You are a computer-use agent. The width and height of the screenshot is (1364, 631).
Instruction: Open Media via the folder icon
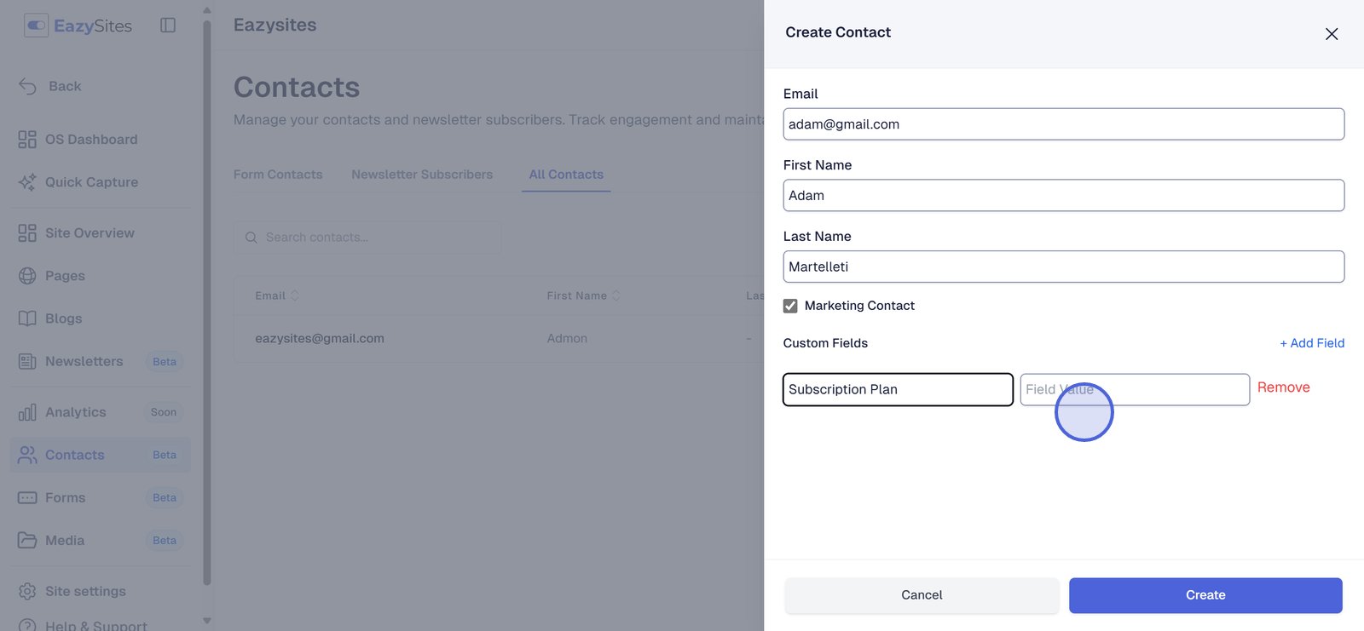pos(27,540)
